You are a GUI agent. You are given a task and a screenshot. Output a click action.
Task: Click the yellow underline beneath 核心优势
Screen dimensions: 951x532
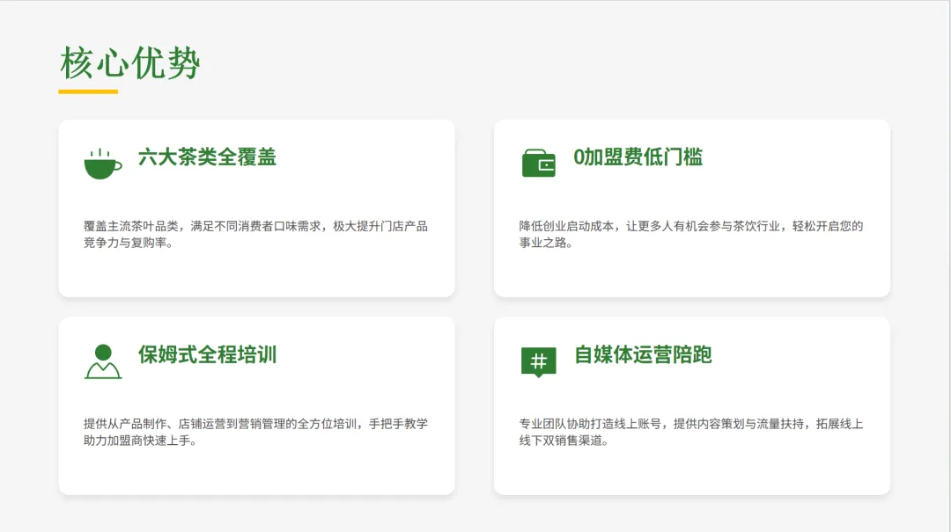(88, 91)
